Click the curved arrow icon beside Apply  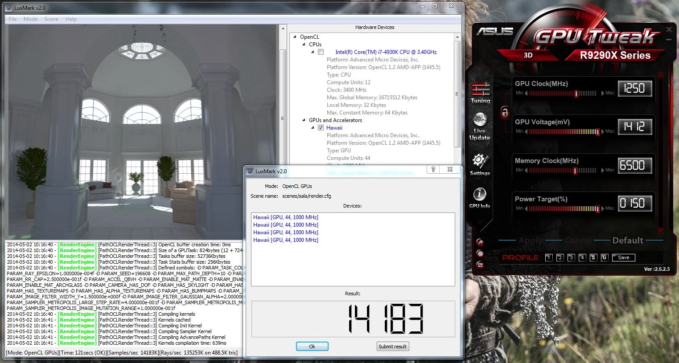coord(480,242)
